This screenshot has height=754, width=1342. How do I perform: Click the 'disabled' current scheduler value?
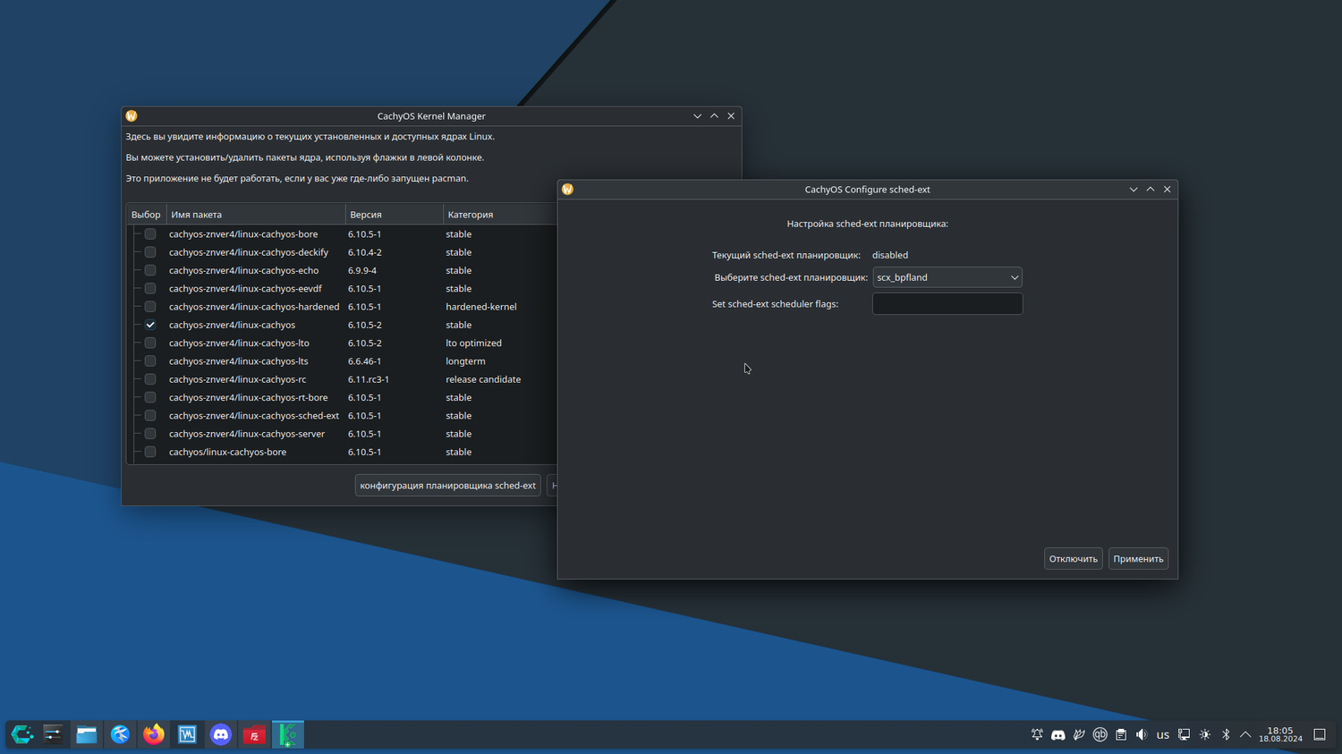pyautogui.click(x=890, y=255)
